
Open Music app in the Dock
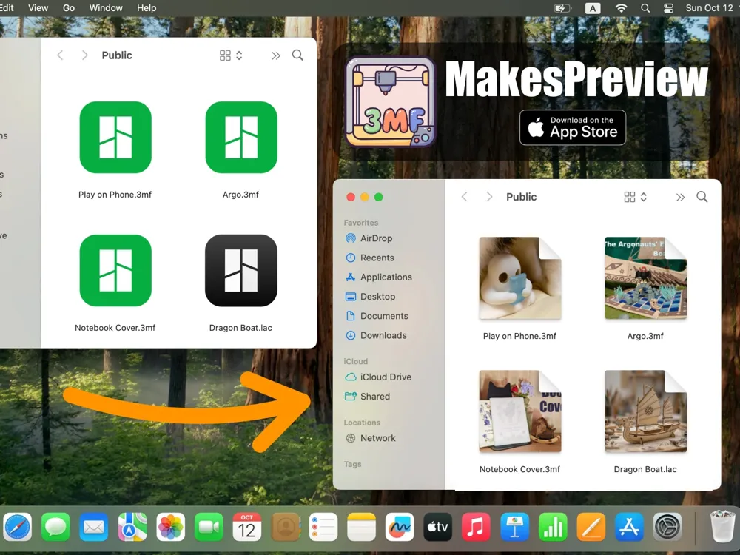[x=476, y=527]
